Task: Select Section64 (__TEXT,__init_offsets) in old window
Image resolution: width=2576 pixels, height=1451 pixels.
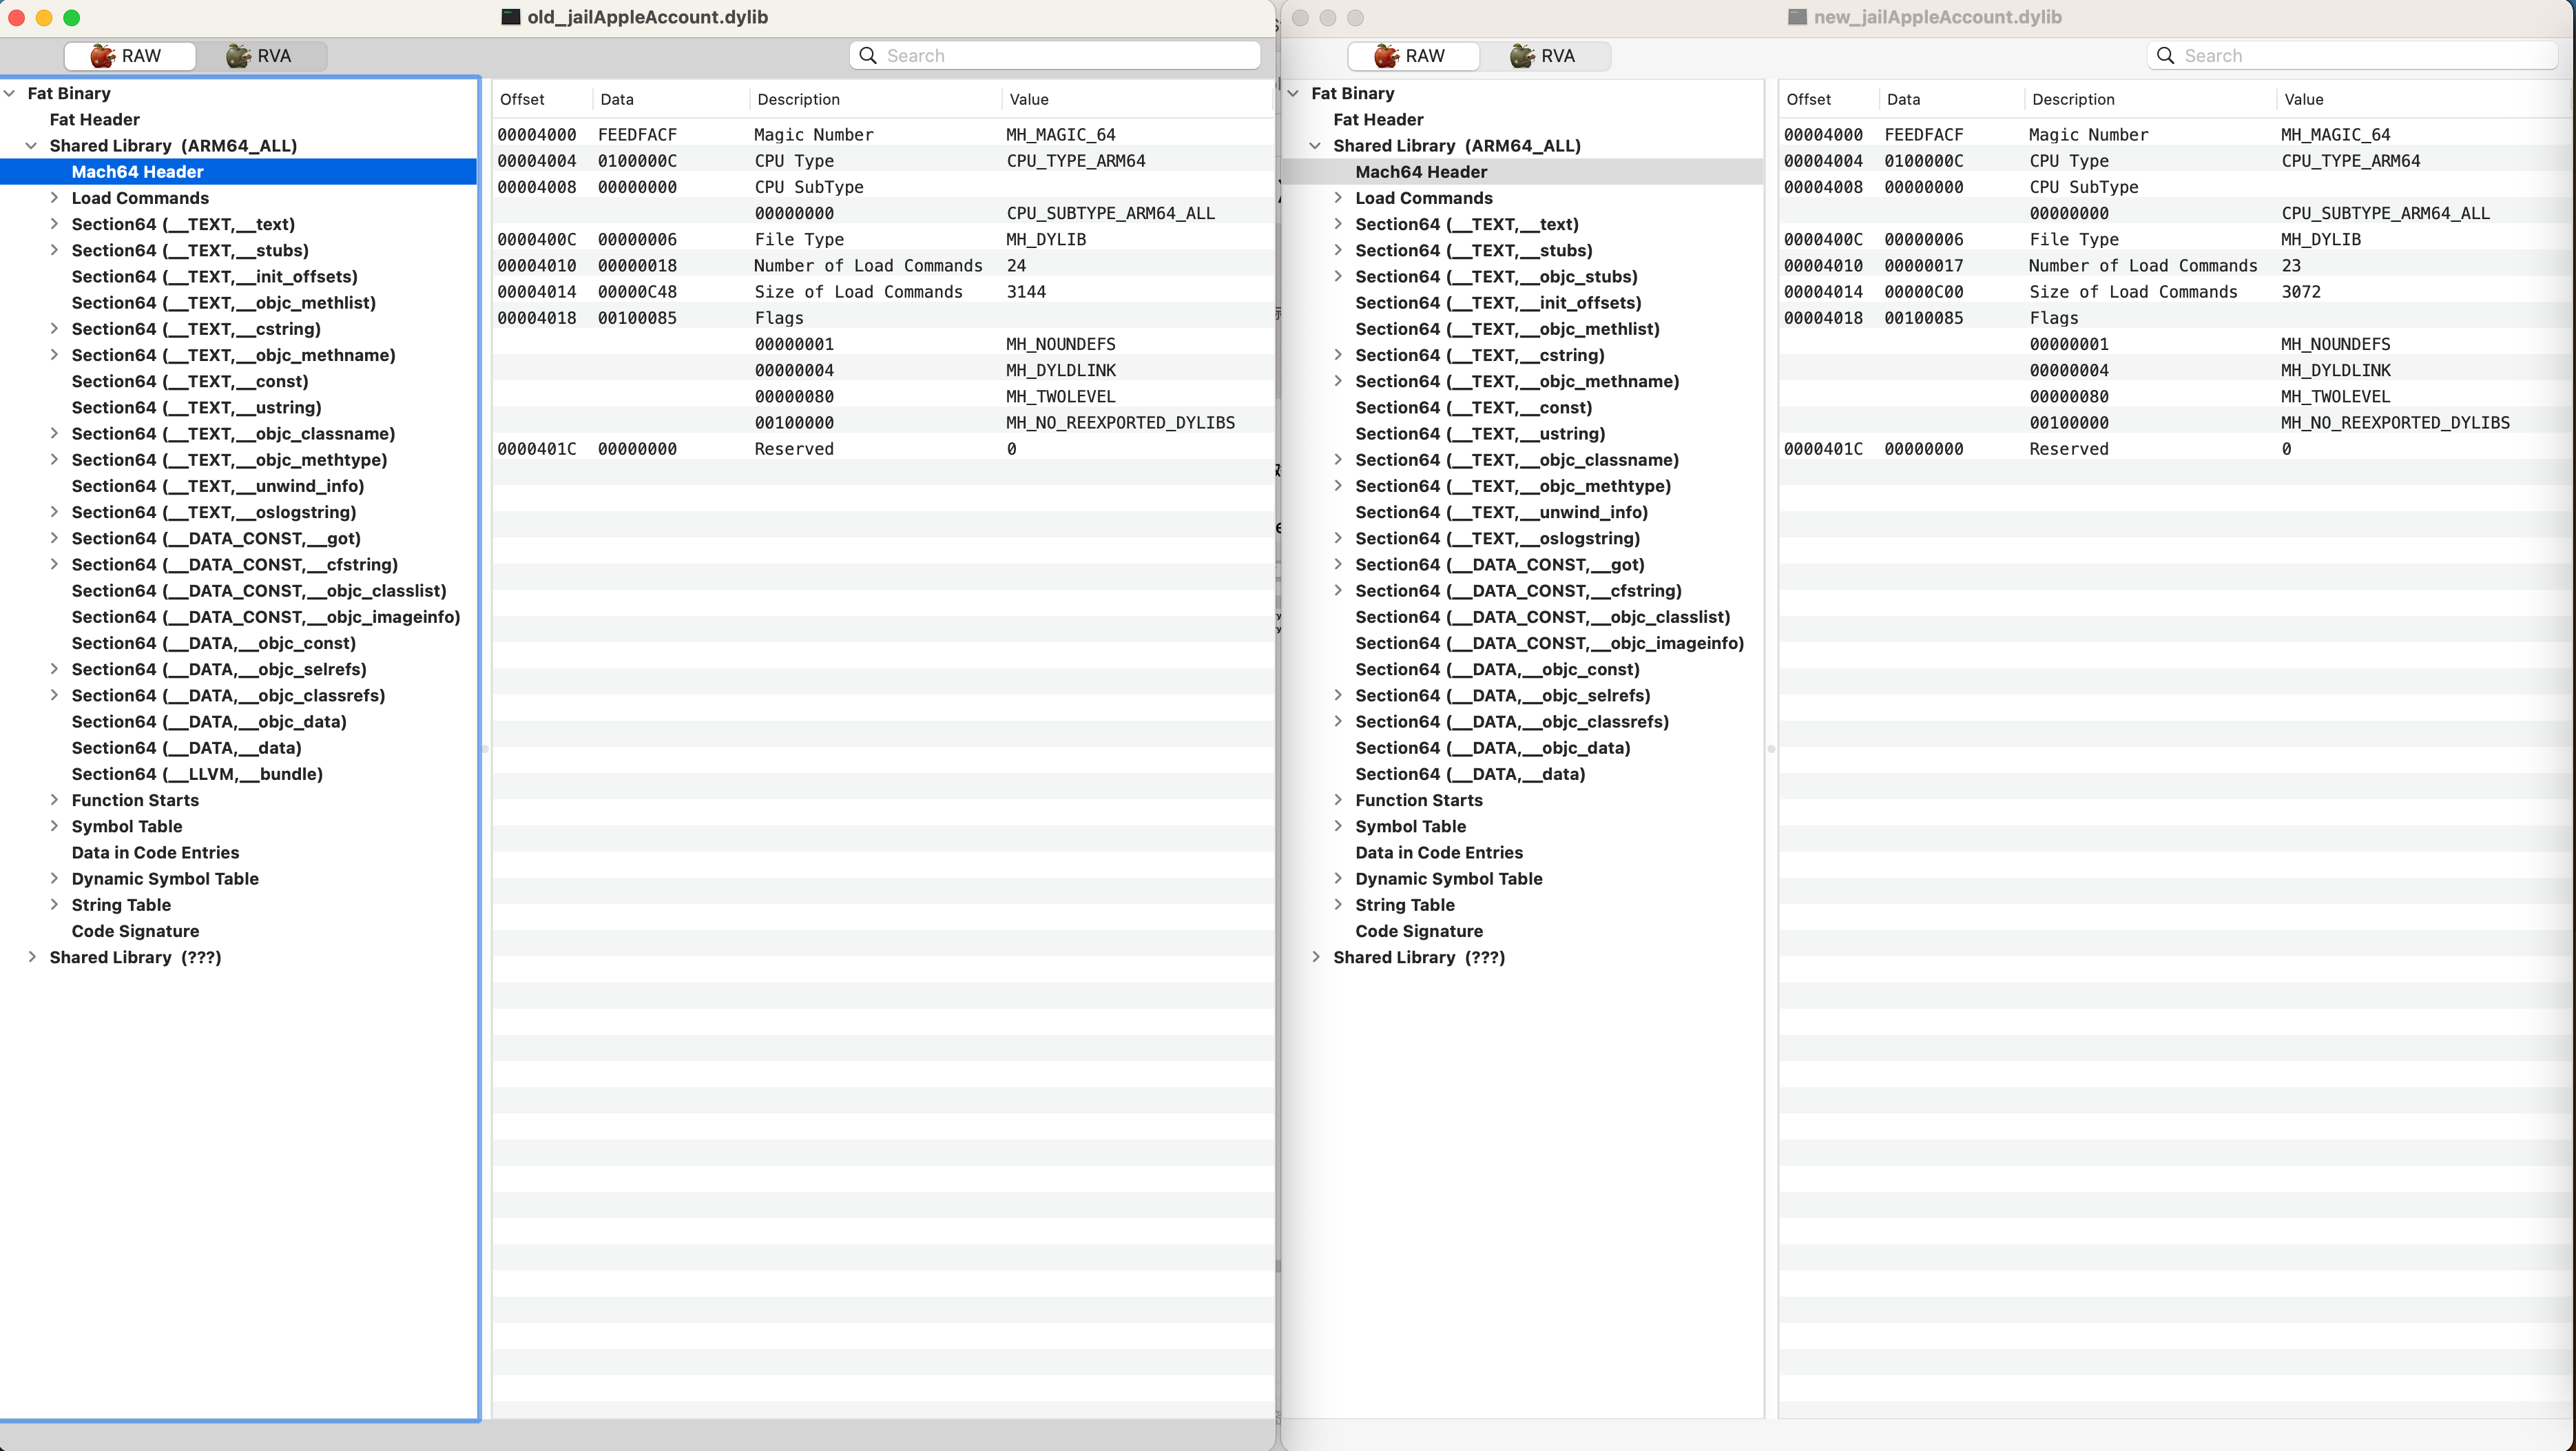Action: (214, 277)
